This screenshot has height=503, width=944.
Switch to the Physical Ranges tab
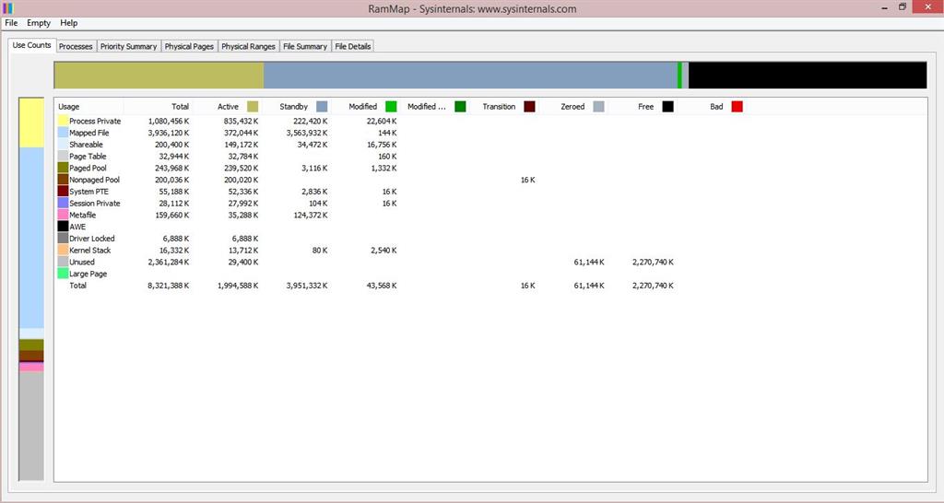tap(248, 46)
